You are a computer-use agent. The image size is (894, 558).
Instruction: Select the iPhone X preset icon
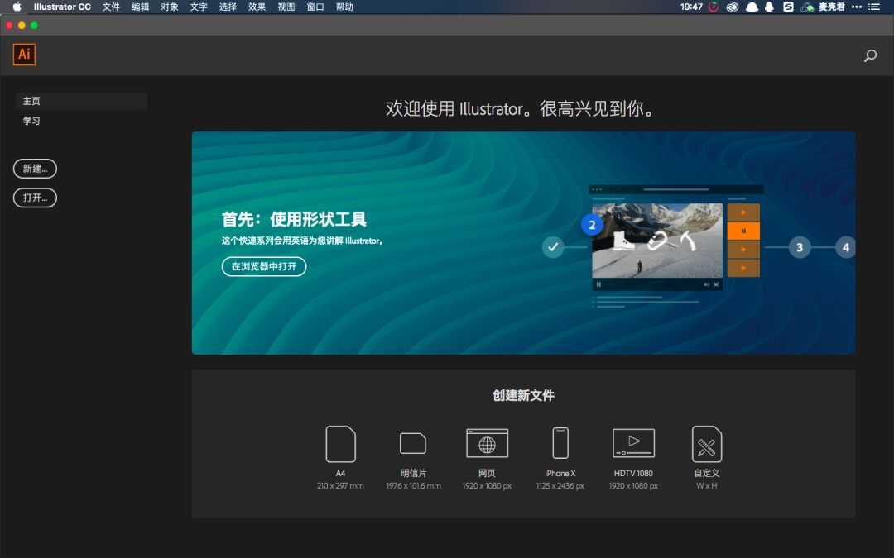click(560, 442)
